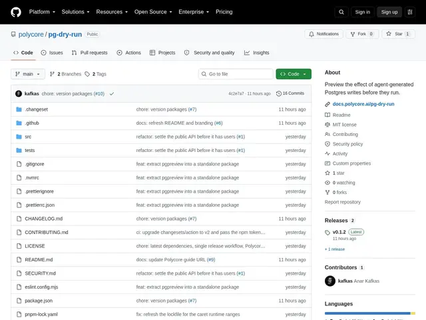
Task: Open docs.polycore.ai/pg-dry-run link
Action: [363, 104]
